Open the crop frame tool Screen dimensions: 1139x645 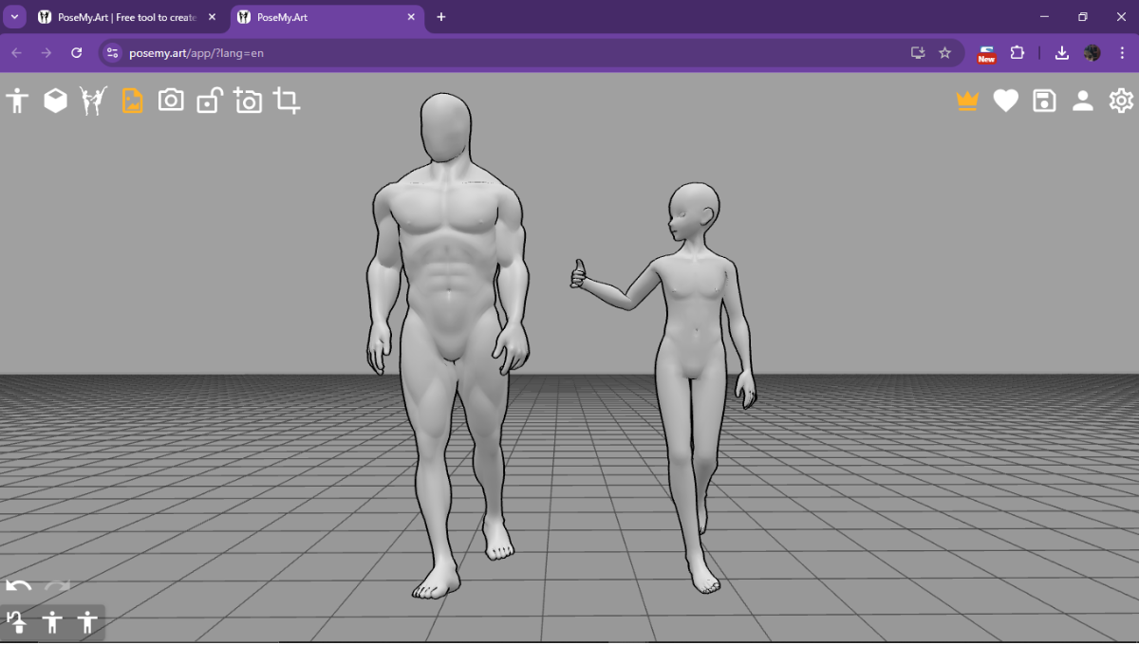pos(288,100)
